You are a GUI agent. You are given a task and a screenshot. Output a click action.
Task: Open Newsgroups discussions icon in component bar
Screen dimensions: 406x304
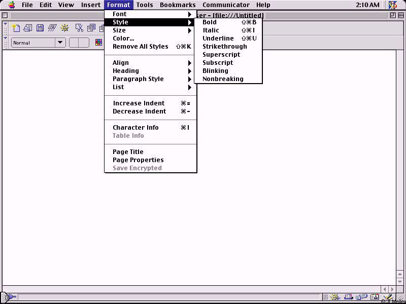pos(361,297)
